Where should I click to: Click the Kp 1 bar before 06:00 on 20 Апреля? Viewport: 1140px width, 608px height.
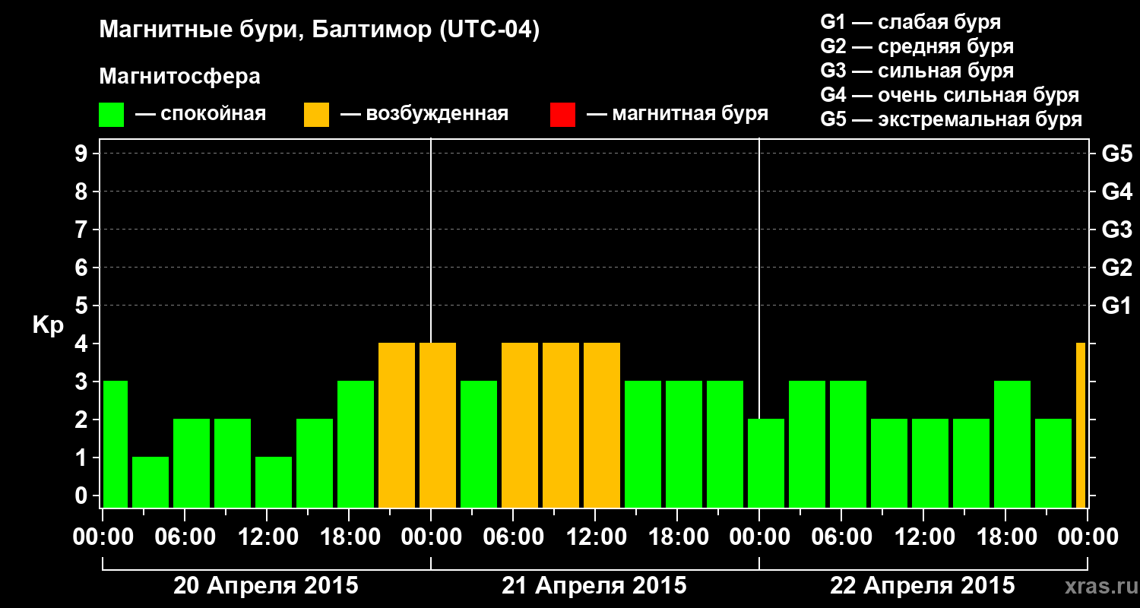pyautogui.click(x=150, y=482)
